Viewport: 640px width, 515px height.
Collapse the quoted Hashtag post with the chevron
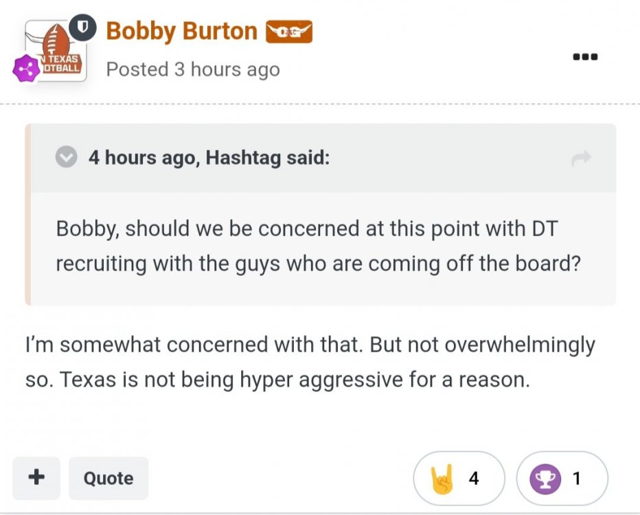66,158
